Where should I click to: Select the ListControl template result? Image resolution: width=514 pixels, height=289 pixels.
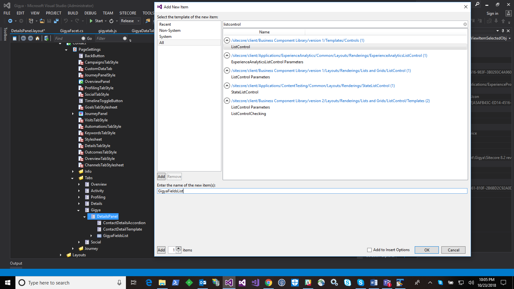tap(345, 47)
